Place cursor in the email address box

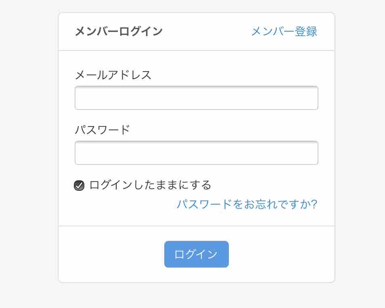[x=196, y=98]
